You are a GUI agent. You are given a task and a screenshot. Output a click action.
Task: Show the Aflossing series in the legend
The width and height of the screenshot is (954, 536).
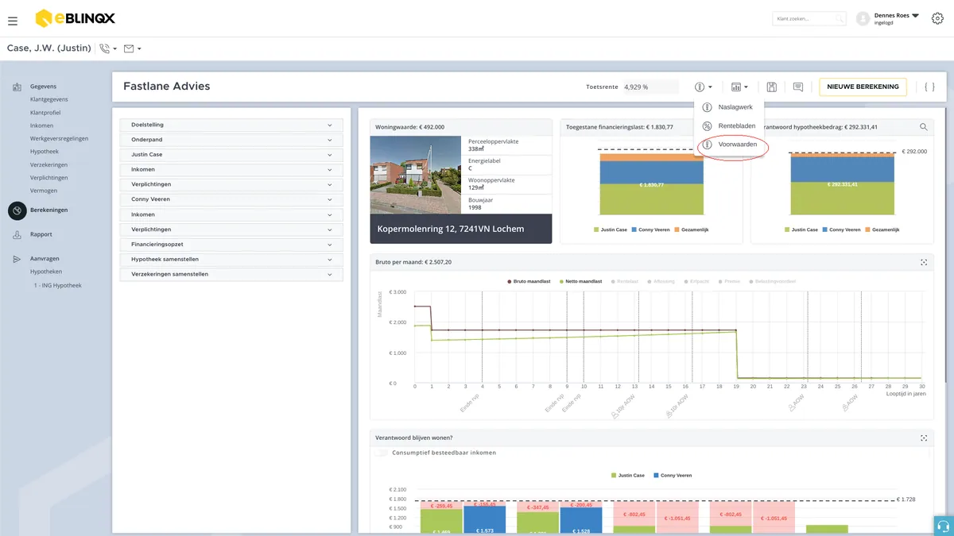pyautogui.click(x=659, y=281)
